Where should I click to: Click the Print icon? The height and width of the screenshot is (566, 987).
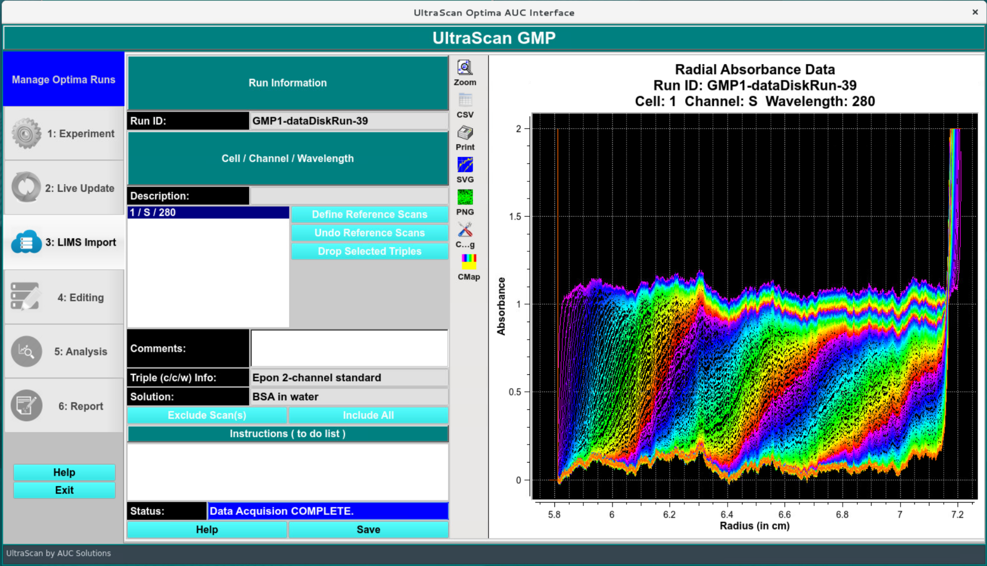pos(464,133)
